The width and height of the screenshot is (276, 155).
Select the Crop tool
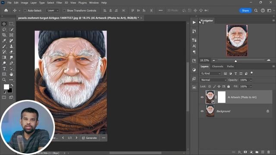click(x=4, y=35)
